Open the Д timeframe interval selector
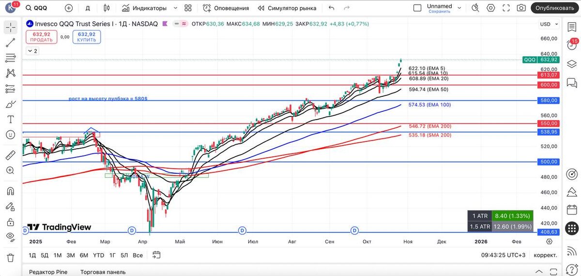Screen dimensions: 581x276 point(88,8)
